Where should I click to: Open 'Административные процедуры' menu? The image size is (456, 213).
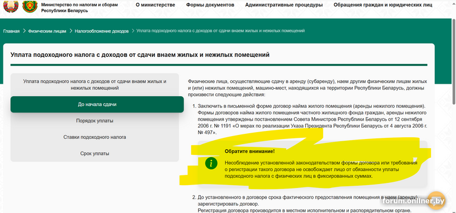(x=284, y=5)
